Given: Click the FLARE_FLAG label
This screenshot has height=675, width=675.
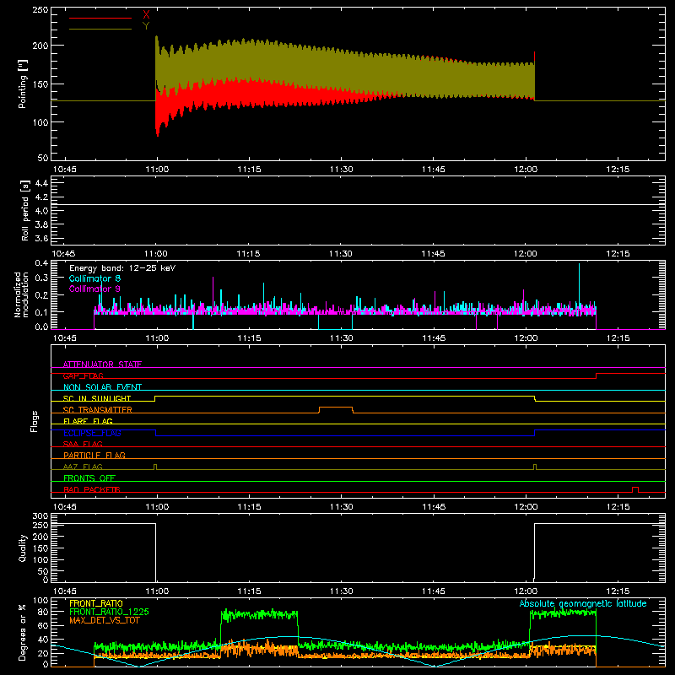Looking at the screenshot, I should 88,421.
